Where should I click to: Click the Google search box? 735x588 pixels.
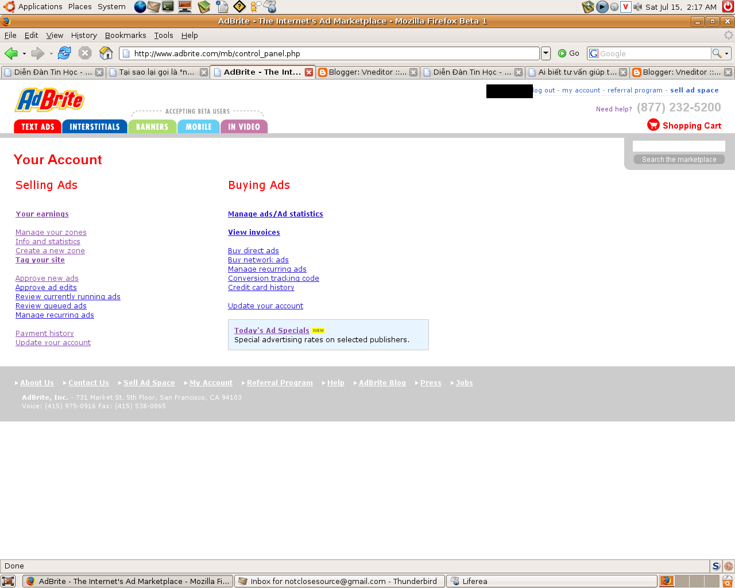654,53
